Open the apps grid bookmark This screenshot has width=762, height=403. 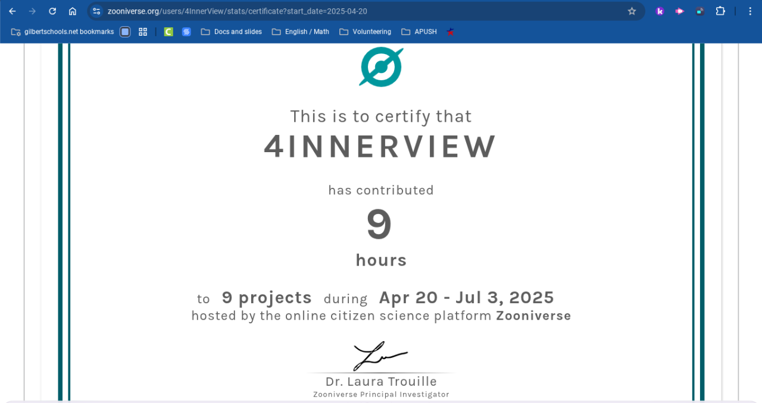[x=143, y=32]
